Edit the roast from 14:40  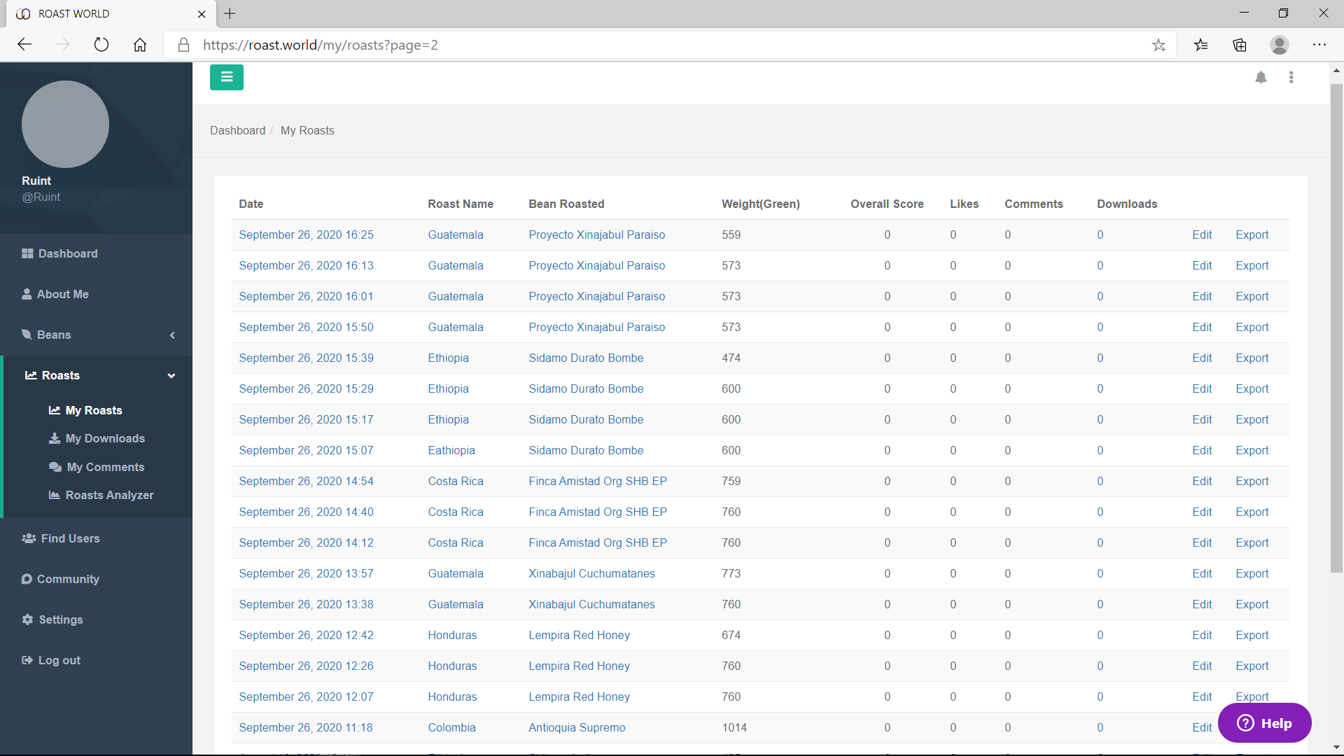tap(1202, 512)
